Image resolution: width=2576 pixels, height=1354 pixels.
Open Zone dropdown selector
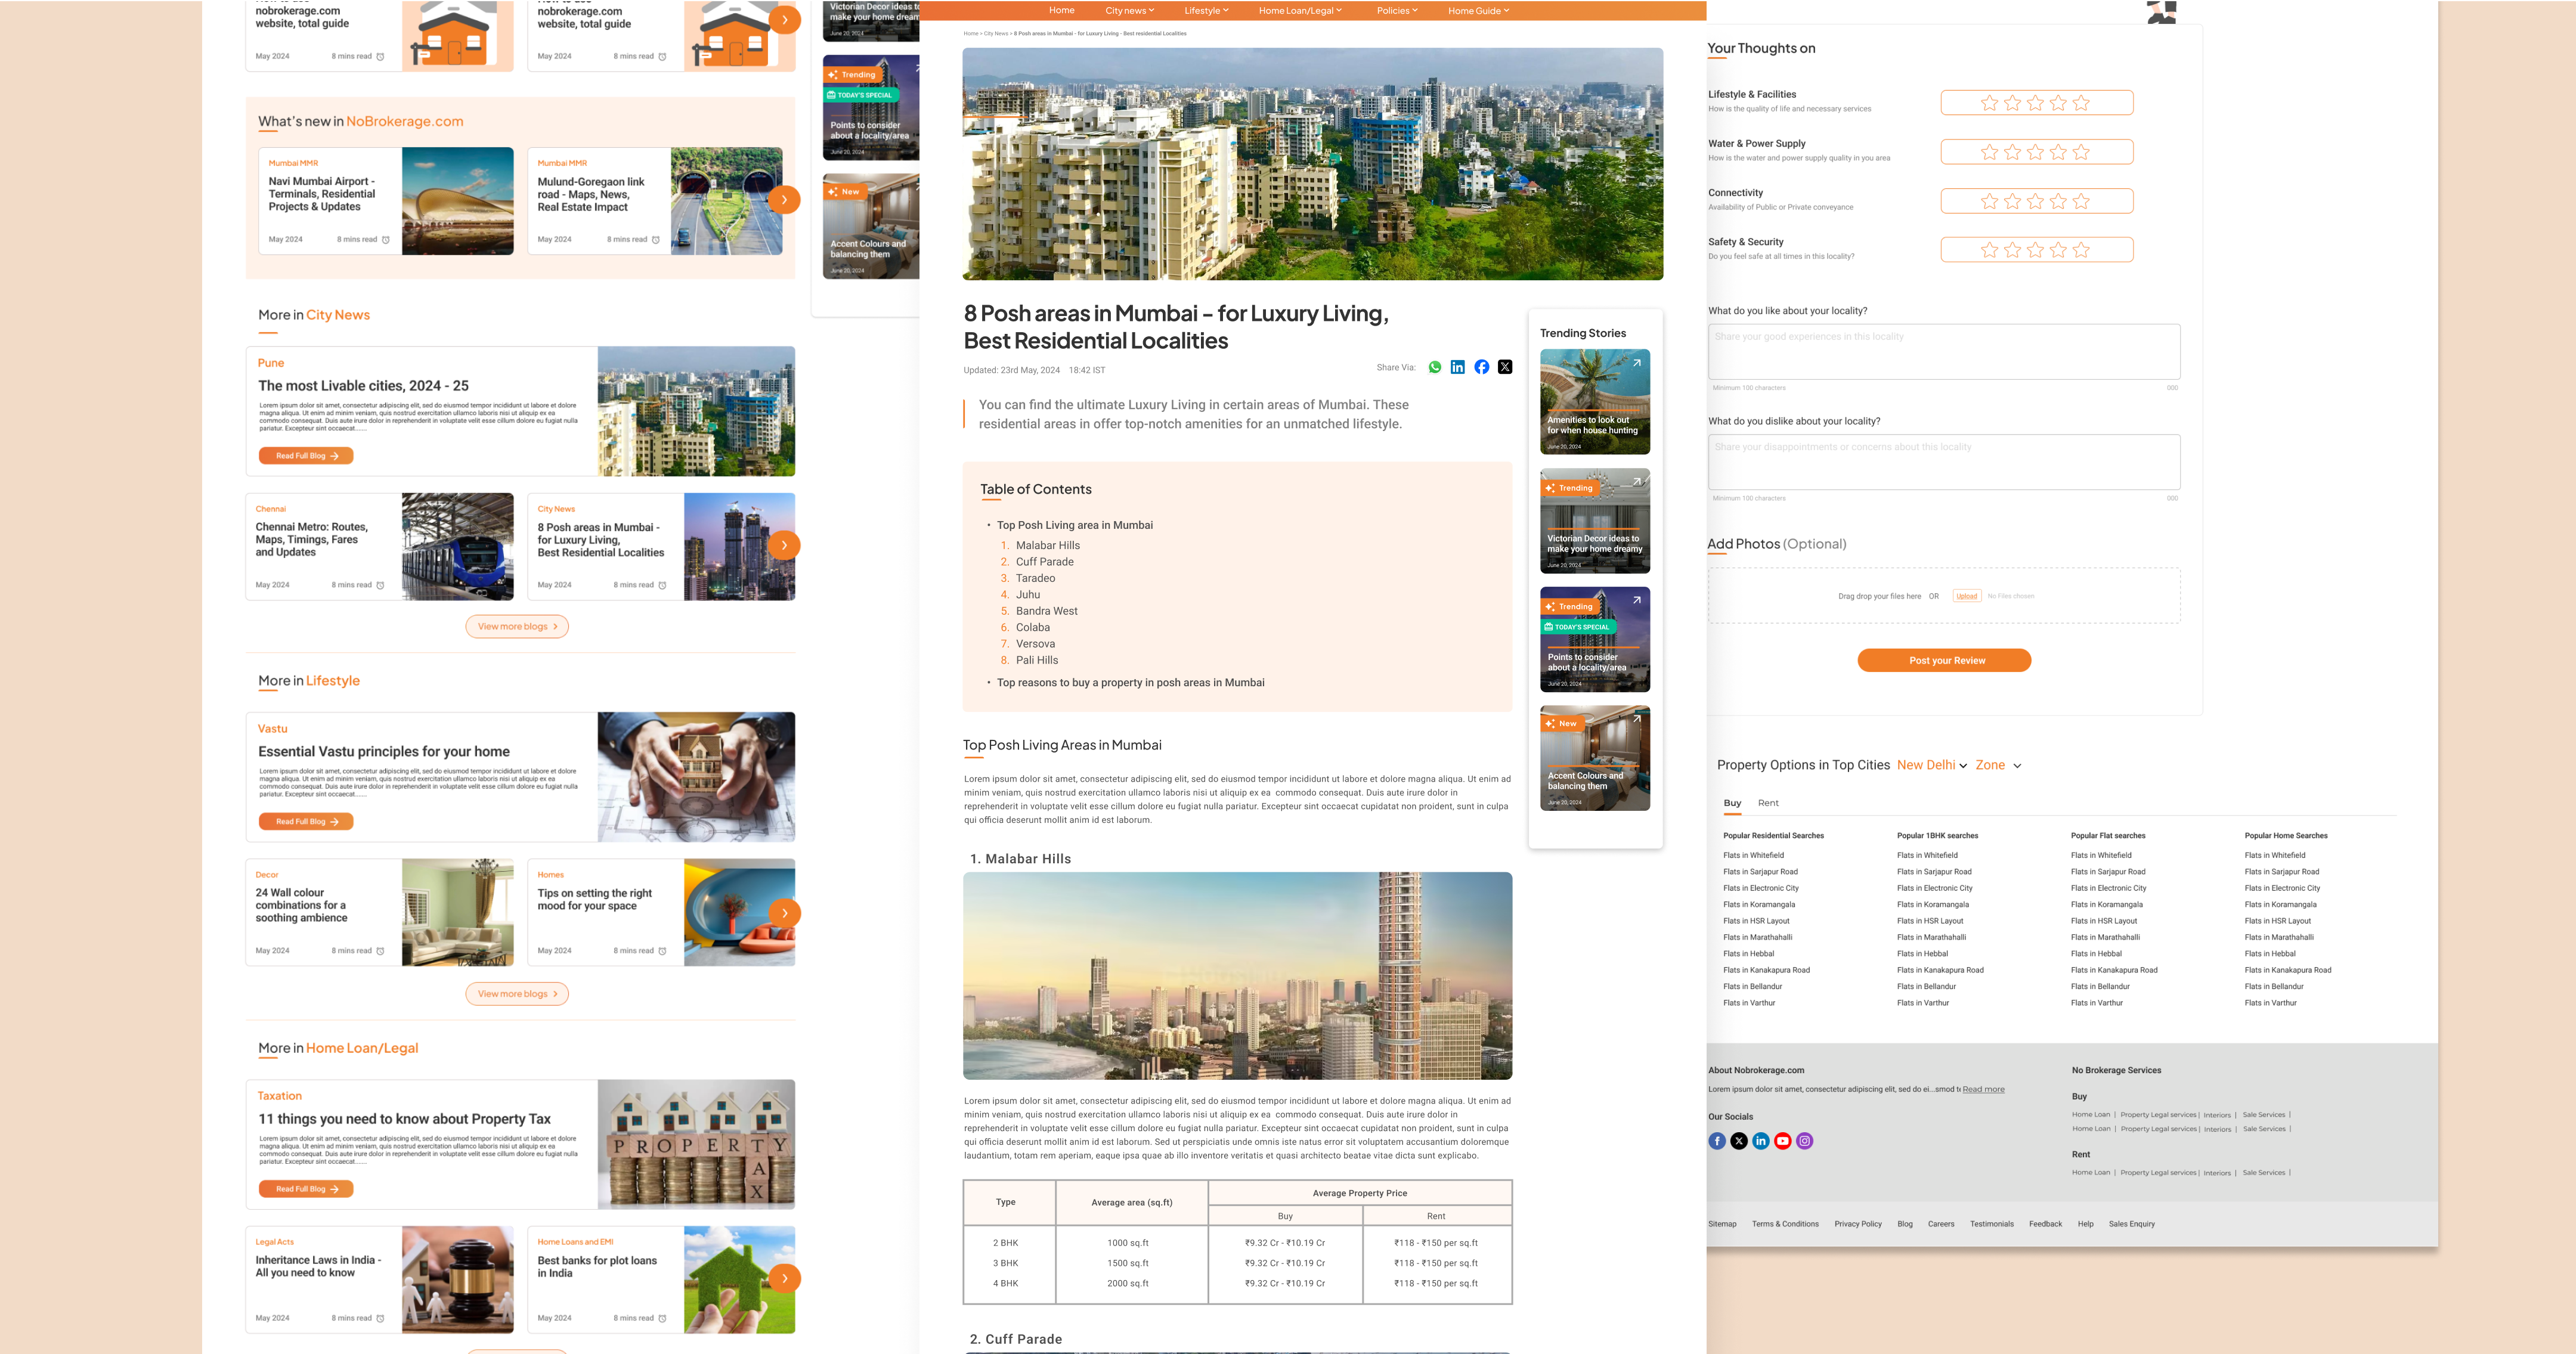point(1998,765)
